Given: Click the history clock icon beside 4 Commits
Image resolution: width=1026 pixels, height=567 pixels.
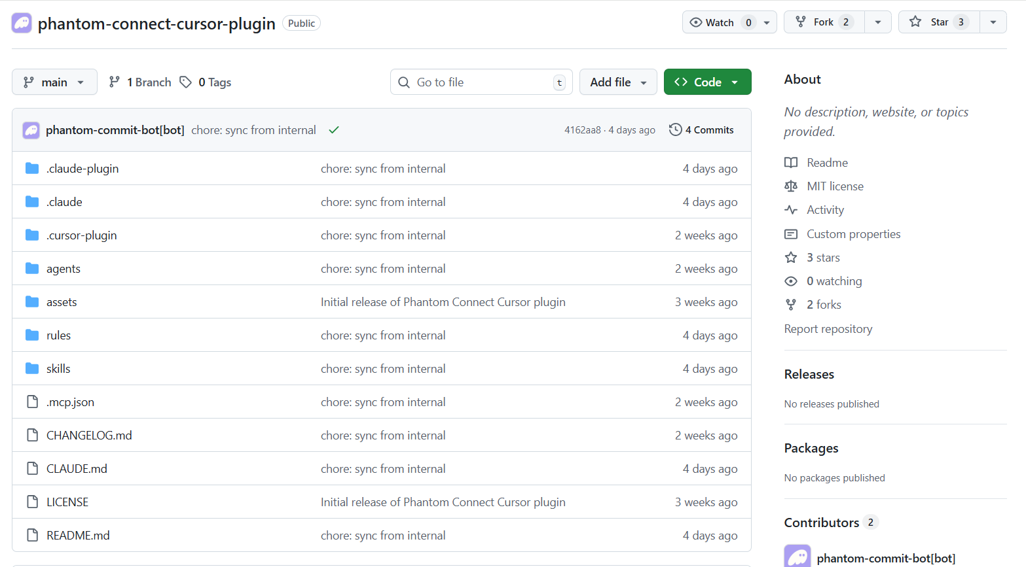Looking at the screenshot, I should 675,129.
